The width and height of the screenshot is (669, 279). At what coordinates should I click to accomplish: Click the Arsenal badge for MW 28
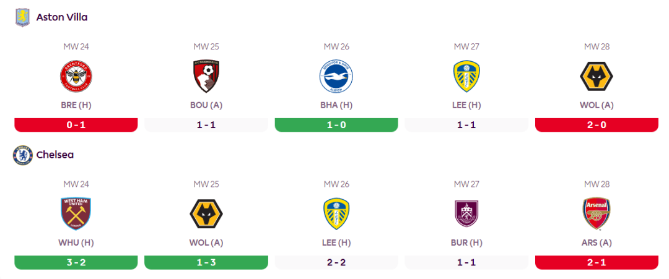597,214
